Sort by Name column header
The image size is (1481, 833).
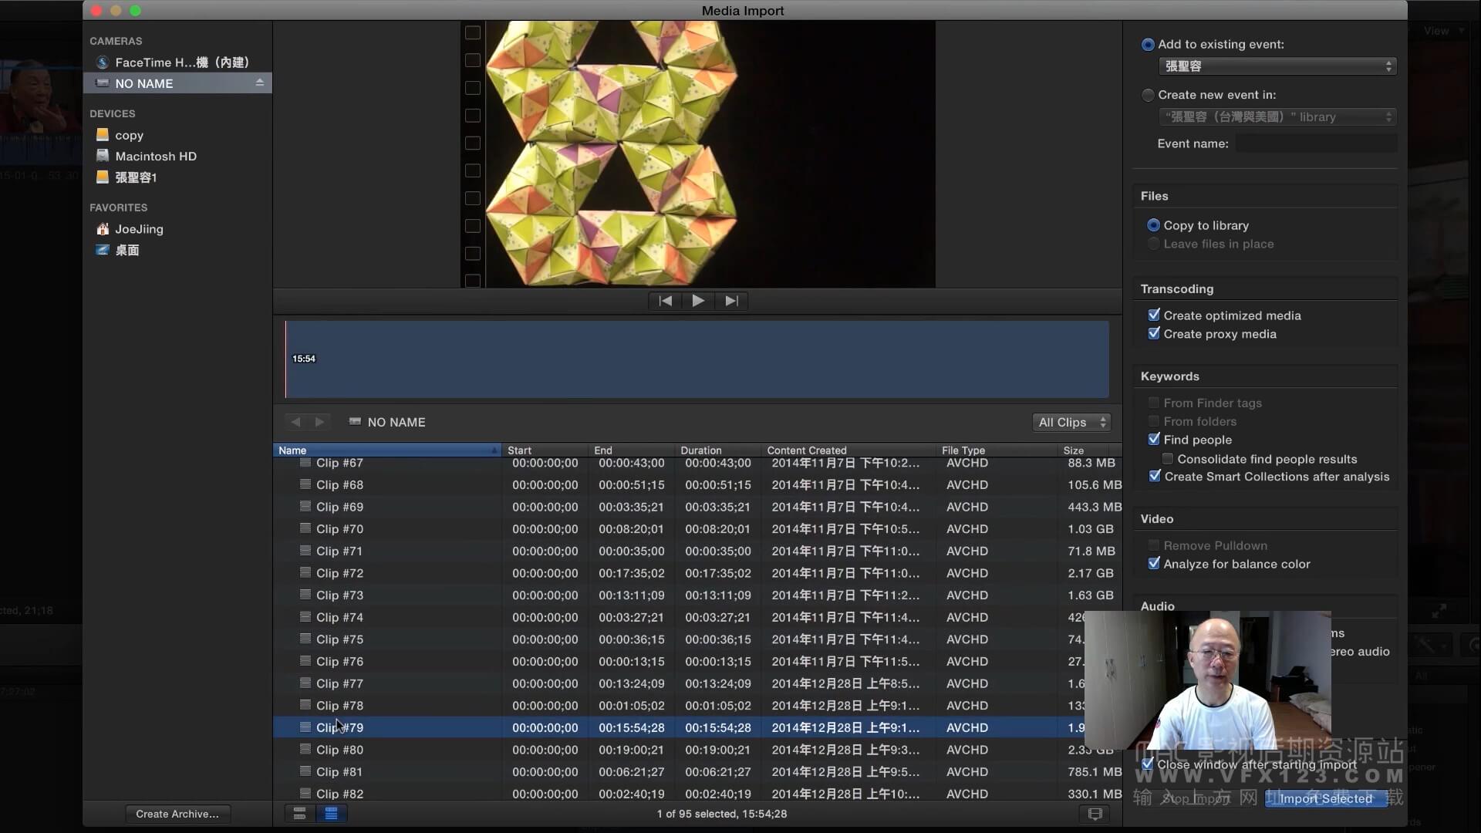[387, 450]
